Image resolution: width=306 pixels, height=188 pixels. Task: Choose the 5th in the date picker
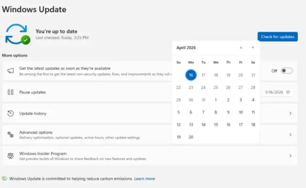coord(178,113)
